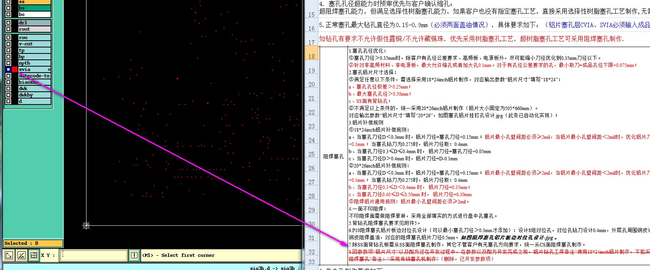650x270 pixels.
Task: Select spreadsheet row header 19
Action: click(311, 67)
